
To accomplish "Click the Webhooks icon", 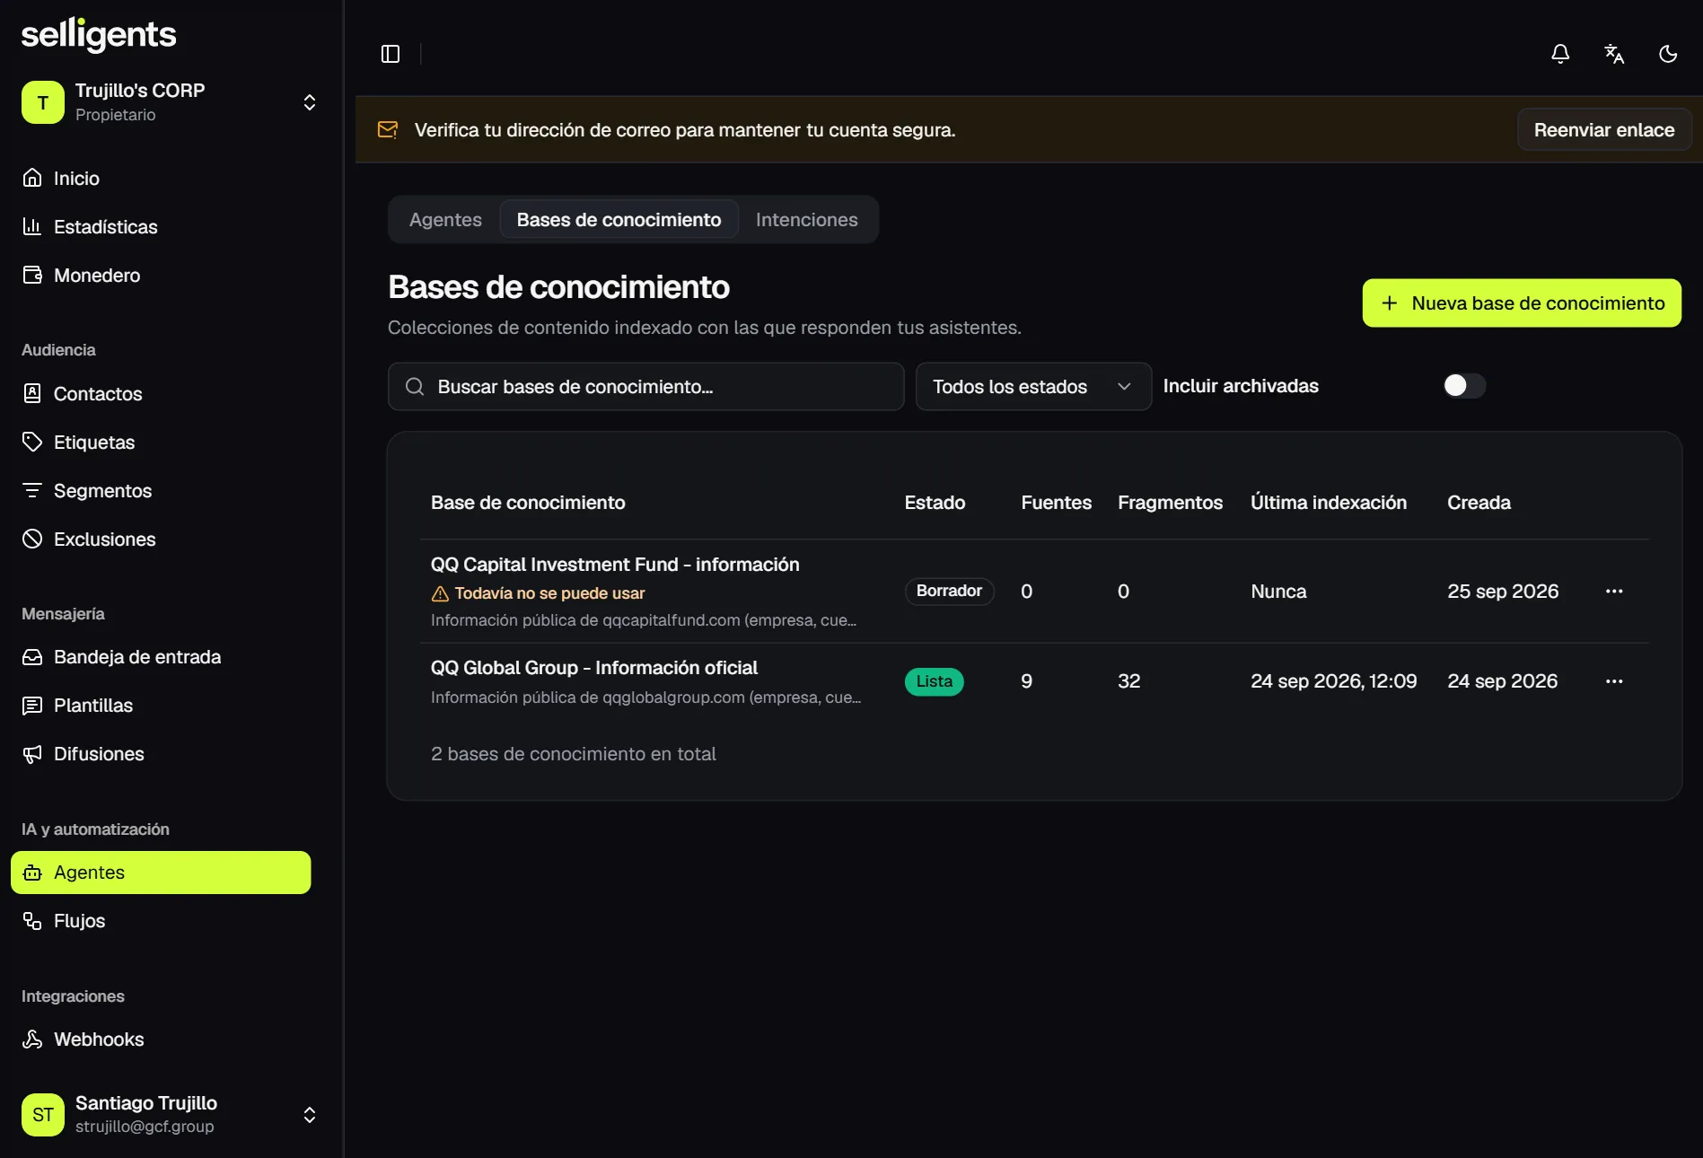I will pyautogui.click(x=32, y=1040).
